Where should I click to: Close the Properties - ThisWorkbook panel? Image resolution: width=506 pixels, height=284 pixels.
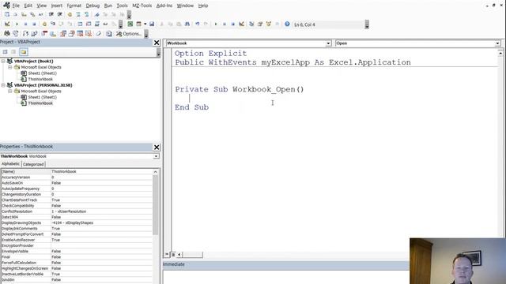(157, 148)
